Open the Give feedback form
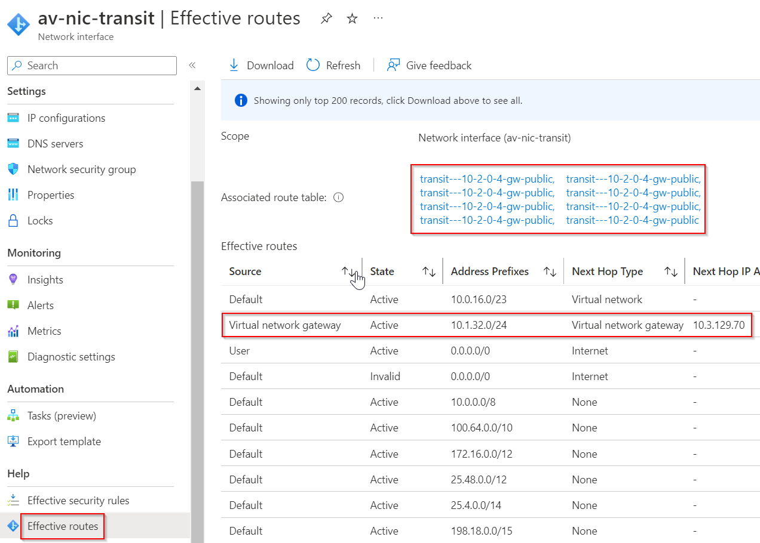 click(429, 65)
